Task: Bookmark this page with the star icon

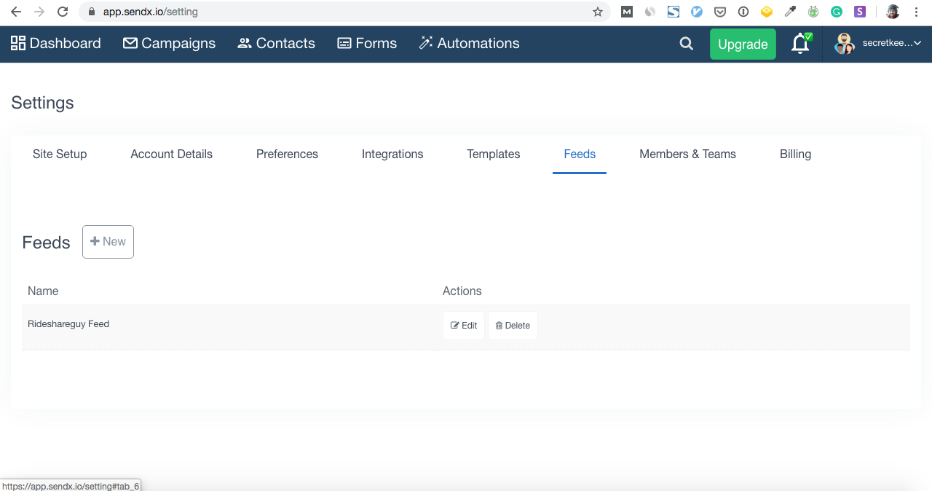Action: tap(598, 12)
